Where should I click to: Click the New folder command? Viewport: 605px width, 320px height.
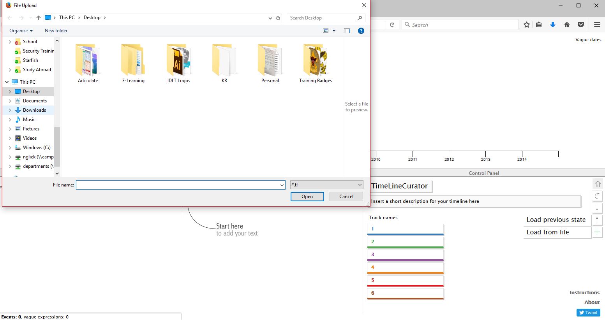(x=56, y=31)
